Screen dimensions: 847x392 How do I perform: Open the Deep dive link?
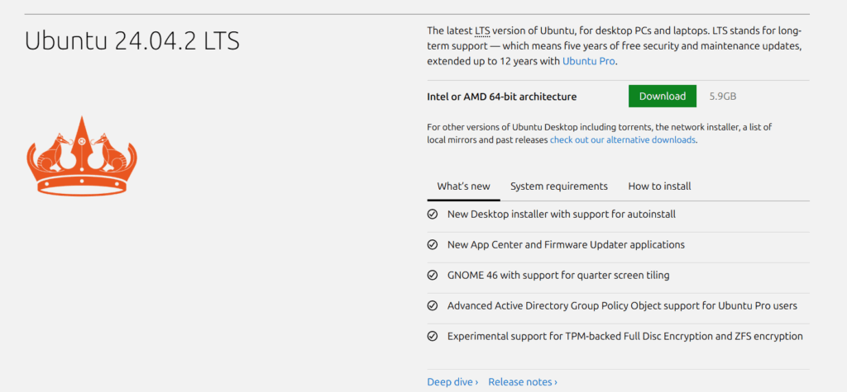pos(452,382)
